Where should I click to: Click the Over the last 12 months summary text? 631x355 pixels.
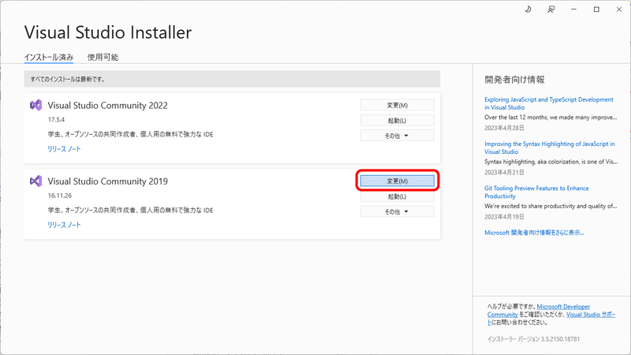tap(551, 118)
